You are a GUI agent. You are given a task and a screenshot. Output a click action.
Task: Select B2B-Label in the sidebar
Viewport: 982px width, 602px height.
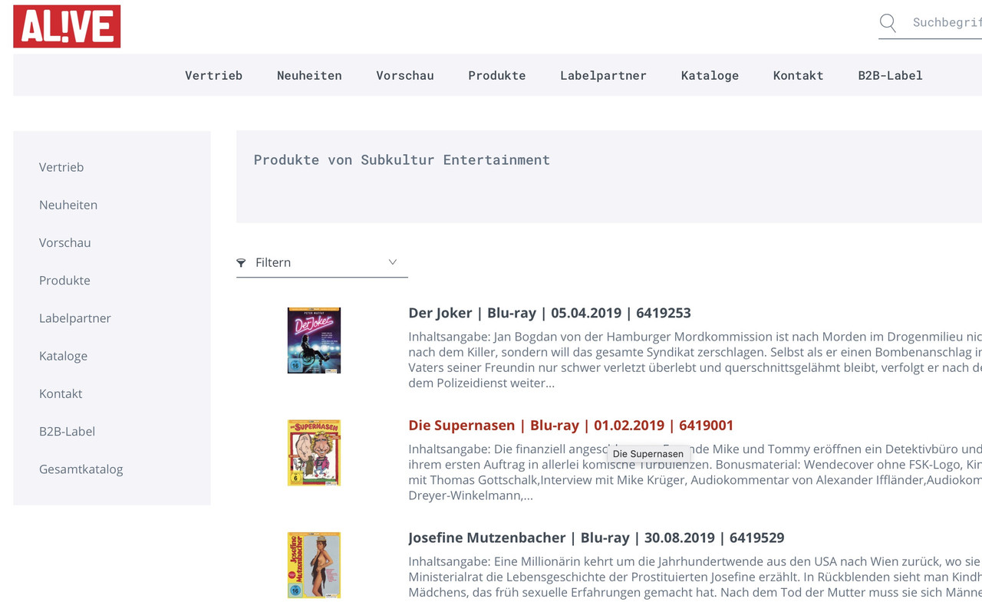[67, 431]
